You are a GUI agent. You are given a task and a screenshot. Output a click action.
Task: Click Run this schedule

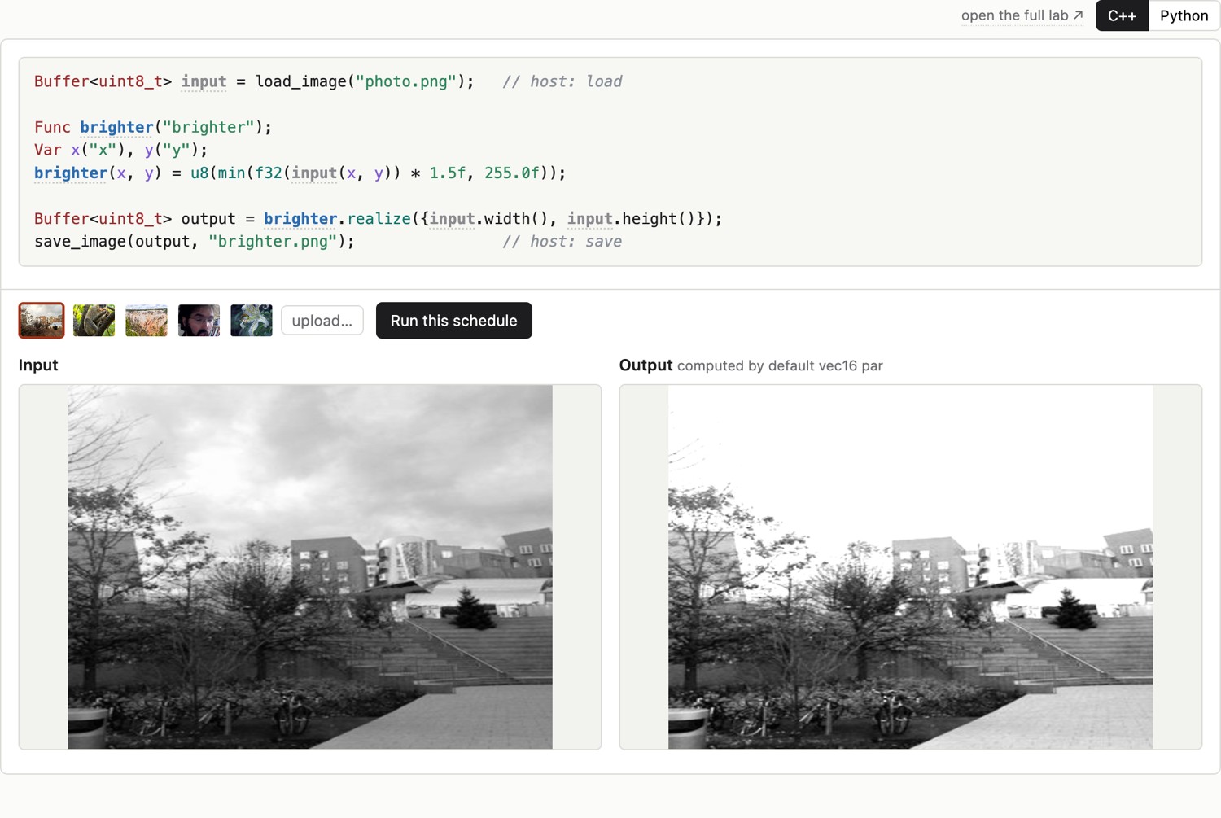pyautogui.click(x=454, y=321)
